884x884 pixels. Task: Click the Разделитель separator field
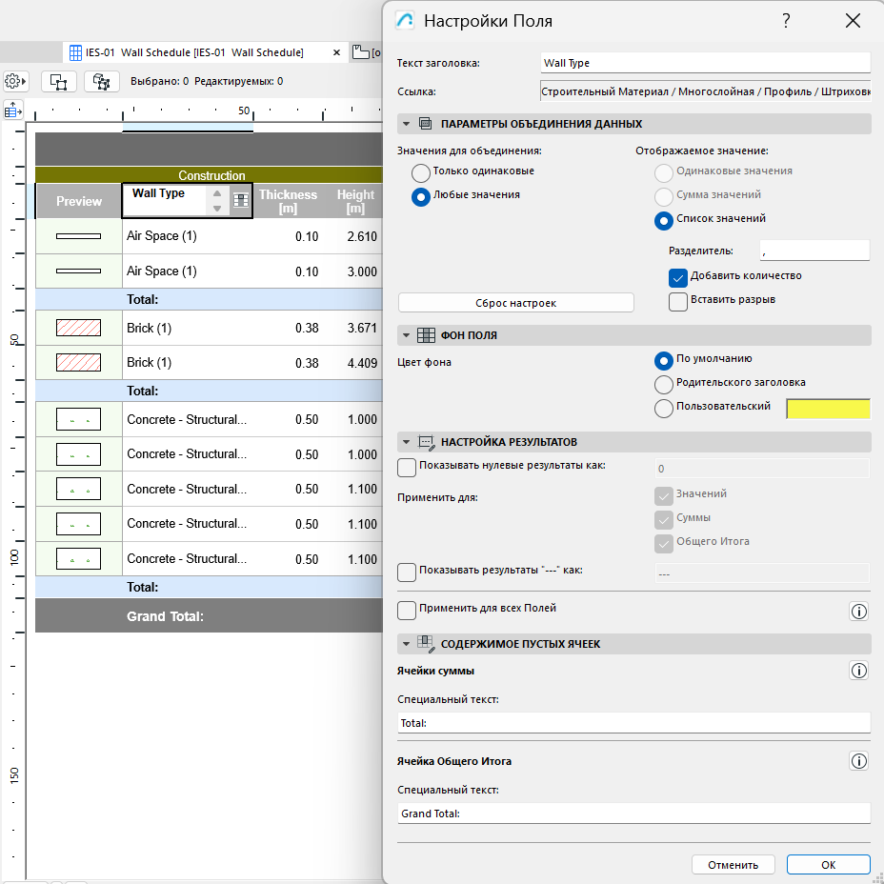point(814,251)
